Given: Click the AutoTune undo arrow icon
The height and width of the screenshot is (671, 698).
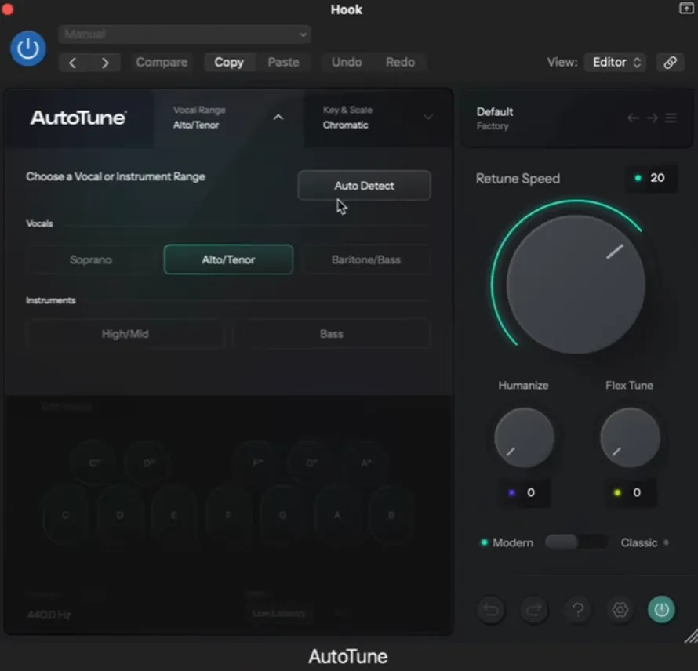Looking at the screenshot, I should click(490, 610).
